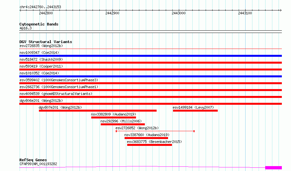Click the left arrow of the ruler

20,10
